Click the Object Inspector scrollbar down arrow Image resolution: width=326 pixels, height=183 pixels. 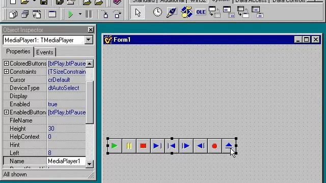point(90,164)
